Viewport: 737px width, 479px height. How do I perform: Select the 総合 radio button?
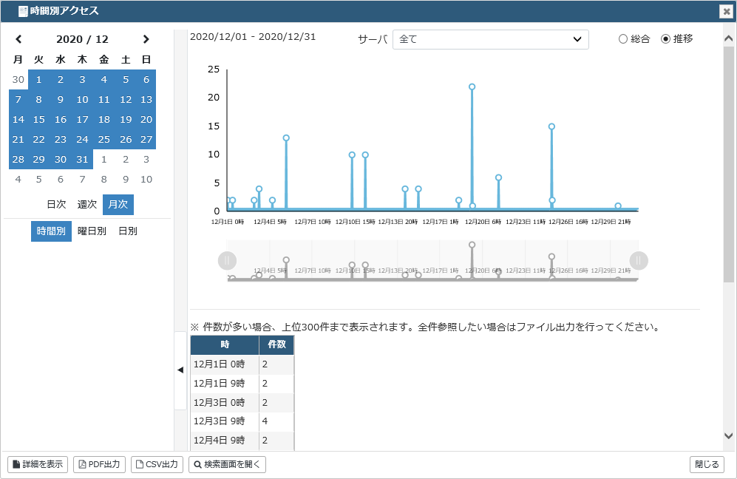[623, 39]
